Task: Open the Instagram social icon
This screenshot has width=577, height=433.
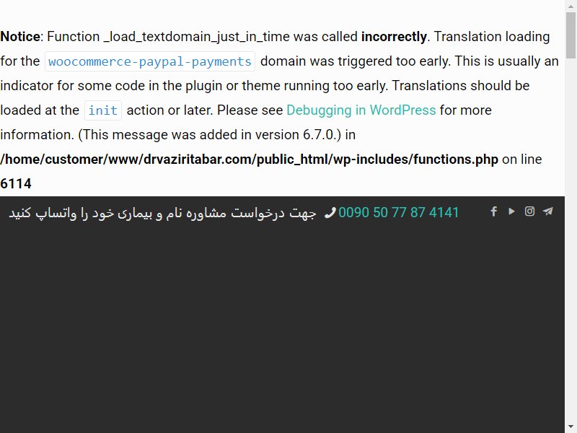Action: (x=529, y=211)
